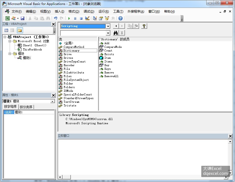This screenshot has width=235, height=182.
Task: Open the 调试(D) menu
Action: (89, 12)
